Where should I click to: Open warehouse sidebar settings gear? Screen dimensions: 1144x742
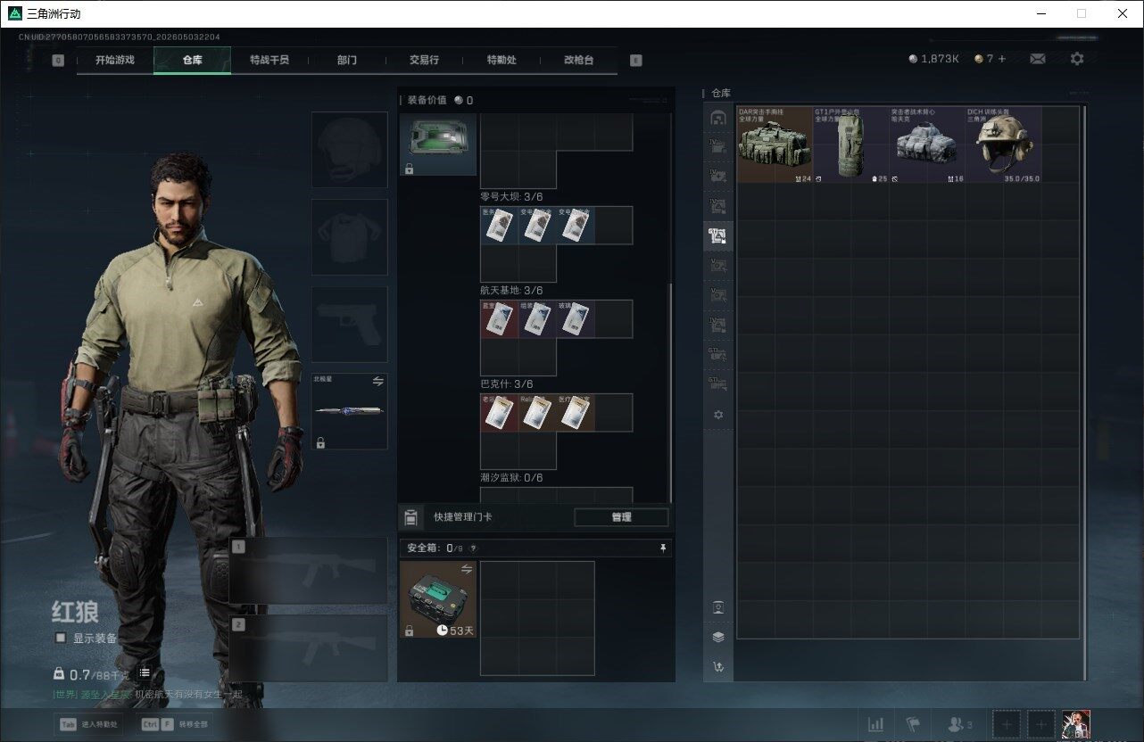tap(718, 415)
